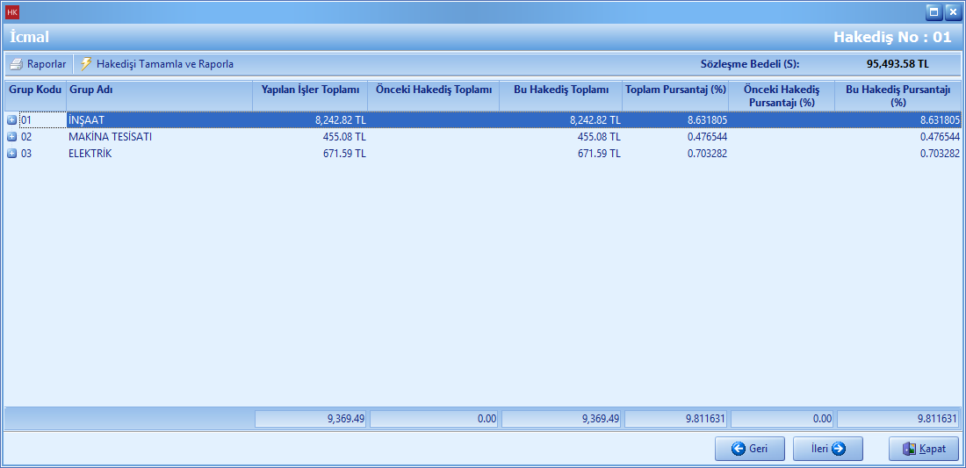Click Toplam Pursantaj (%) column header

pyautogui.click(x=674, y=90)
